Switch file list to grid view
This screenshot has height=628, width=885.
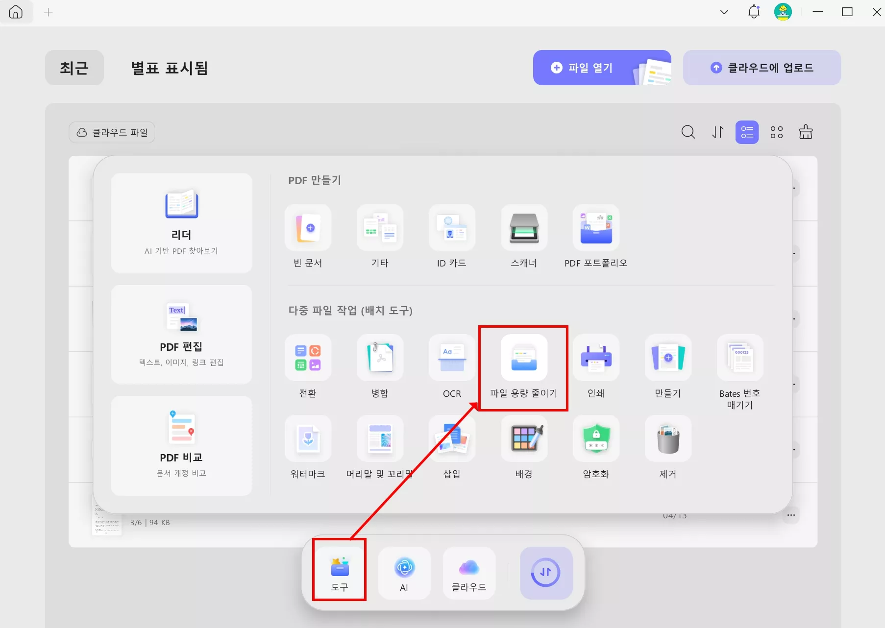tap(776, 132)
